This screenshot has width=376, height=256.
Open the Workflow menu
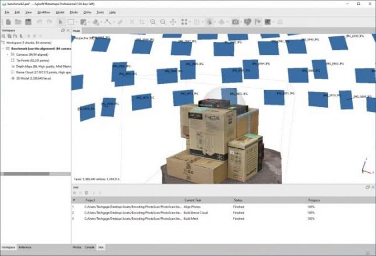coord(43,12)
